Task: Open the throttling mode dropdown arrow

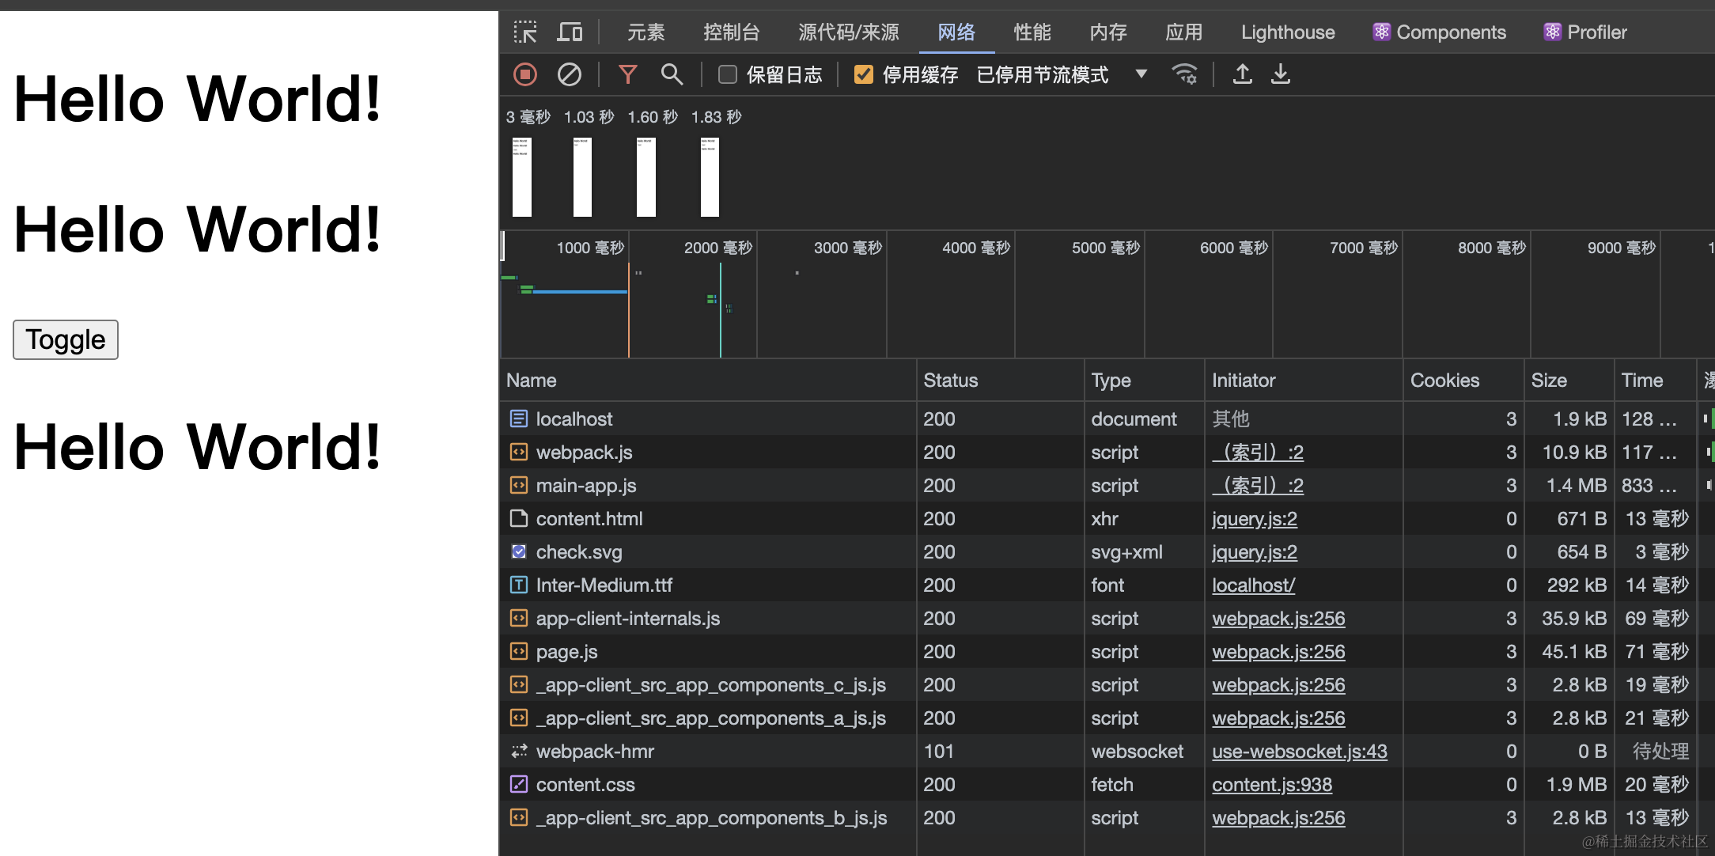Action: [x=1141, y=74]
